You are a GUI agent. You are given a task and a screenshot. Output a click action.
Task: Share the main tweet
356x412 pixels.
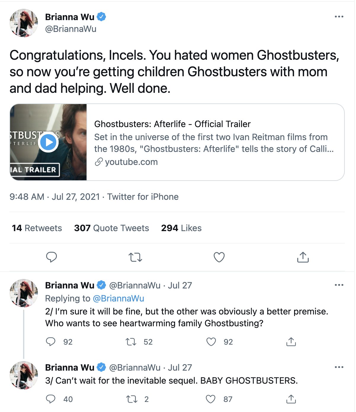pos(303,257)
